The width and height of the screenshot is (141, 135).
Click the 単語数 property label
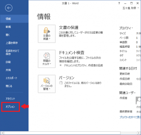coord(123,42)
